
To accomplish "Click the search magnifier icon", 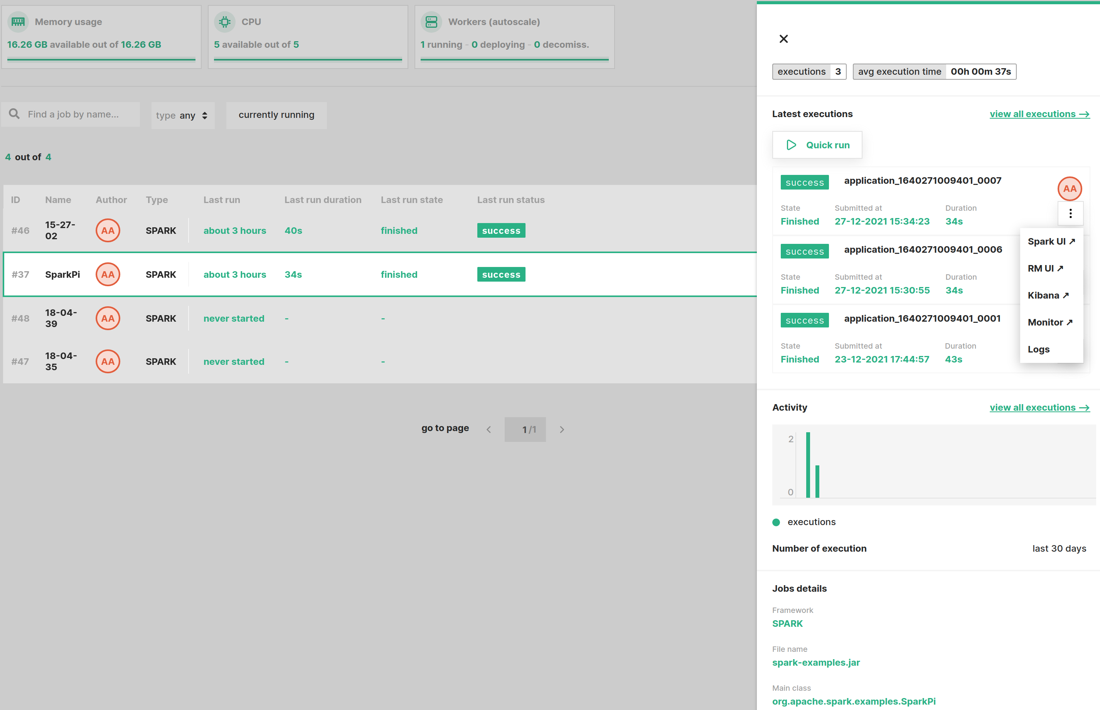I will point(14,114).
